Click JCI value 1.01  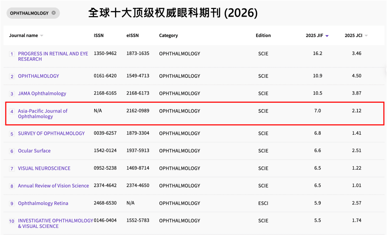click(x=356, y=185)
